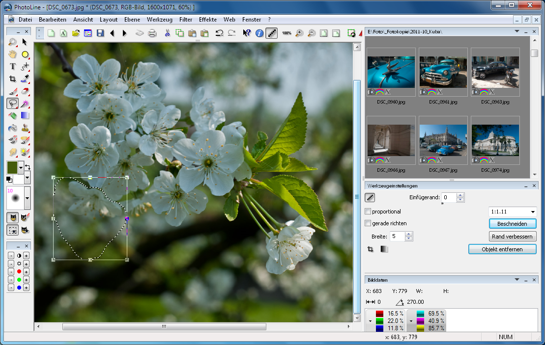Pick the Text tool in toolbox

pos(13,67)
